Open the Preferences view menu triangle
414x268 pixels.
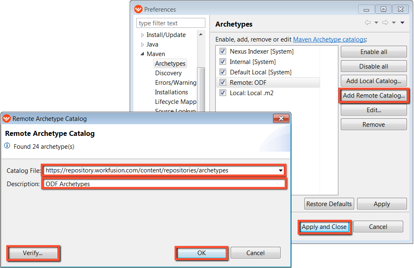point(402,23)
